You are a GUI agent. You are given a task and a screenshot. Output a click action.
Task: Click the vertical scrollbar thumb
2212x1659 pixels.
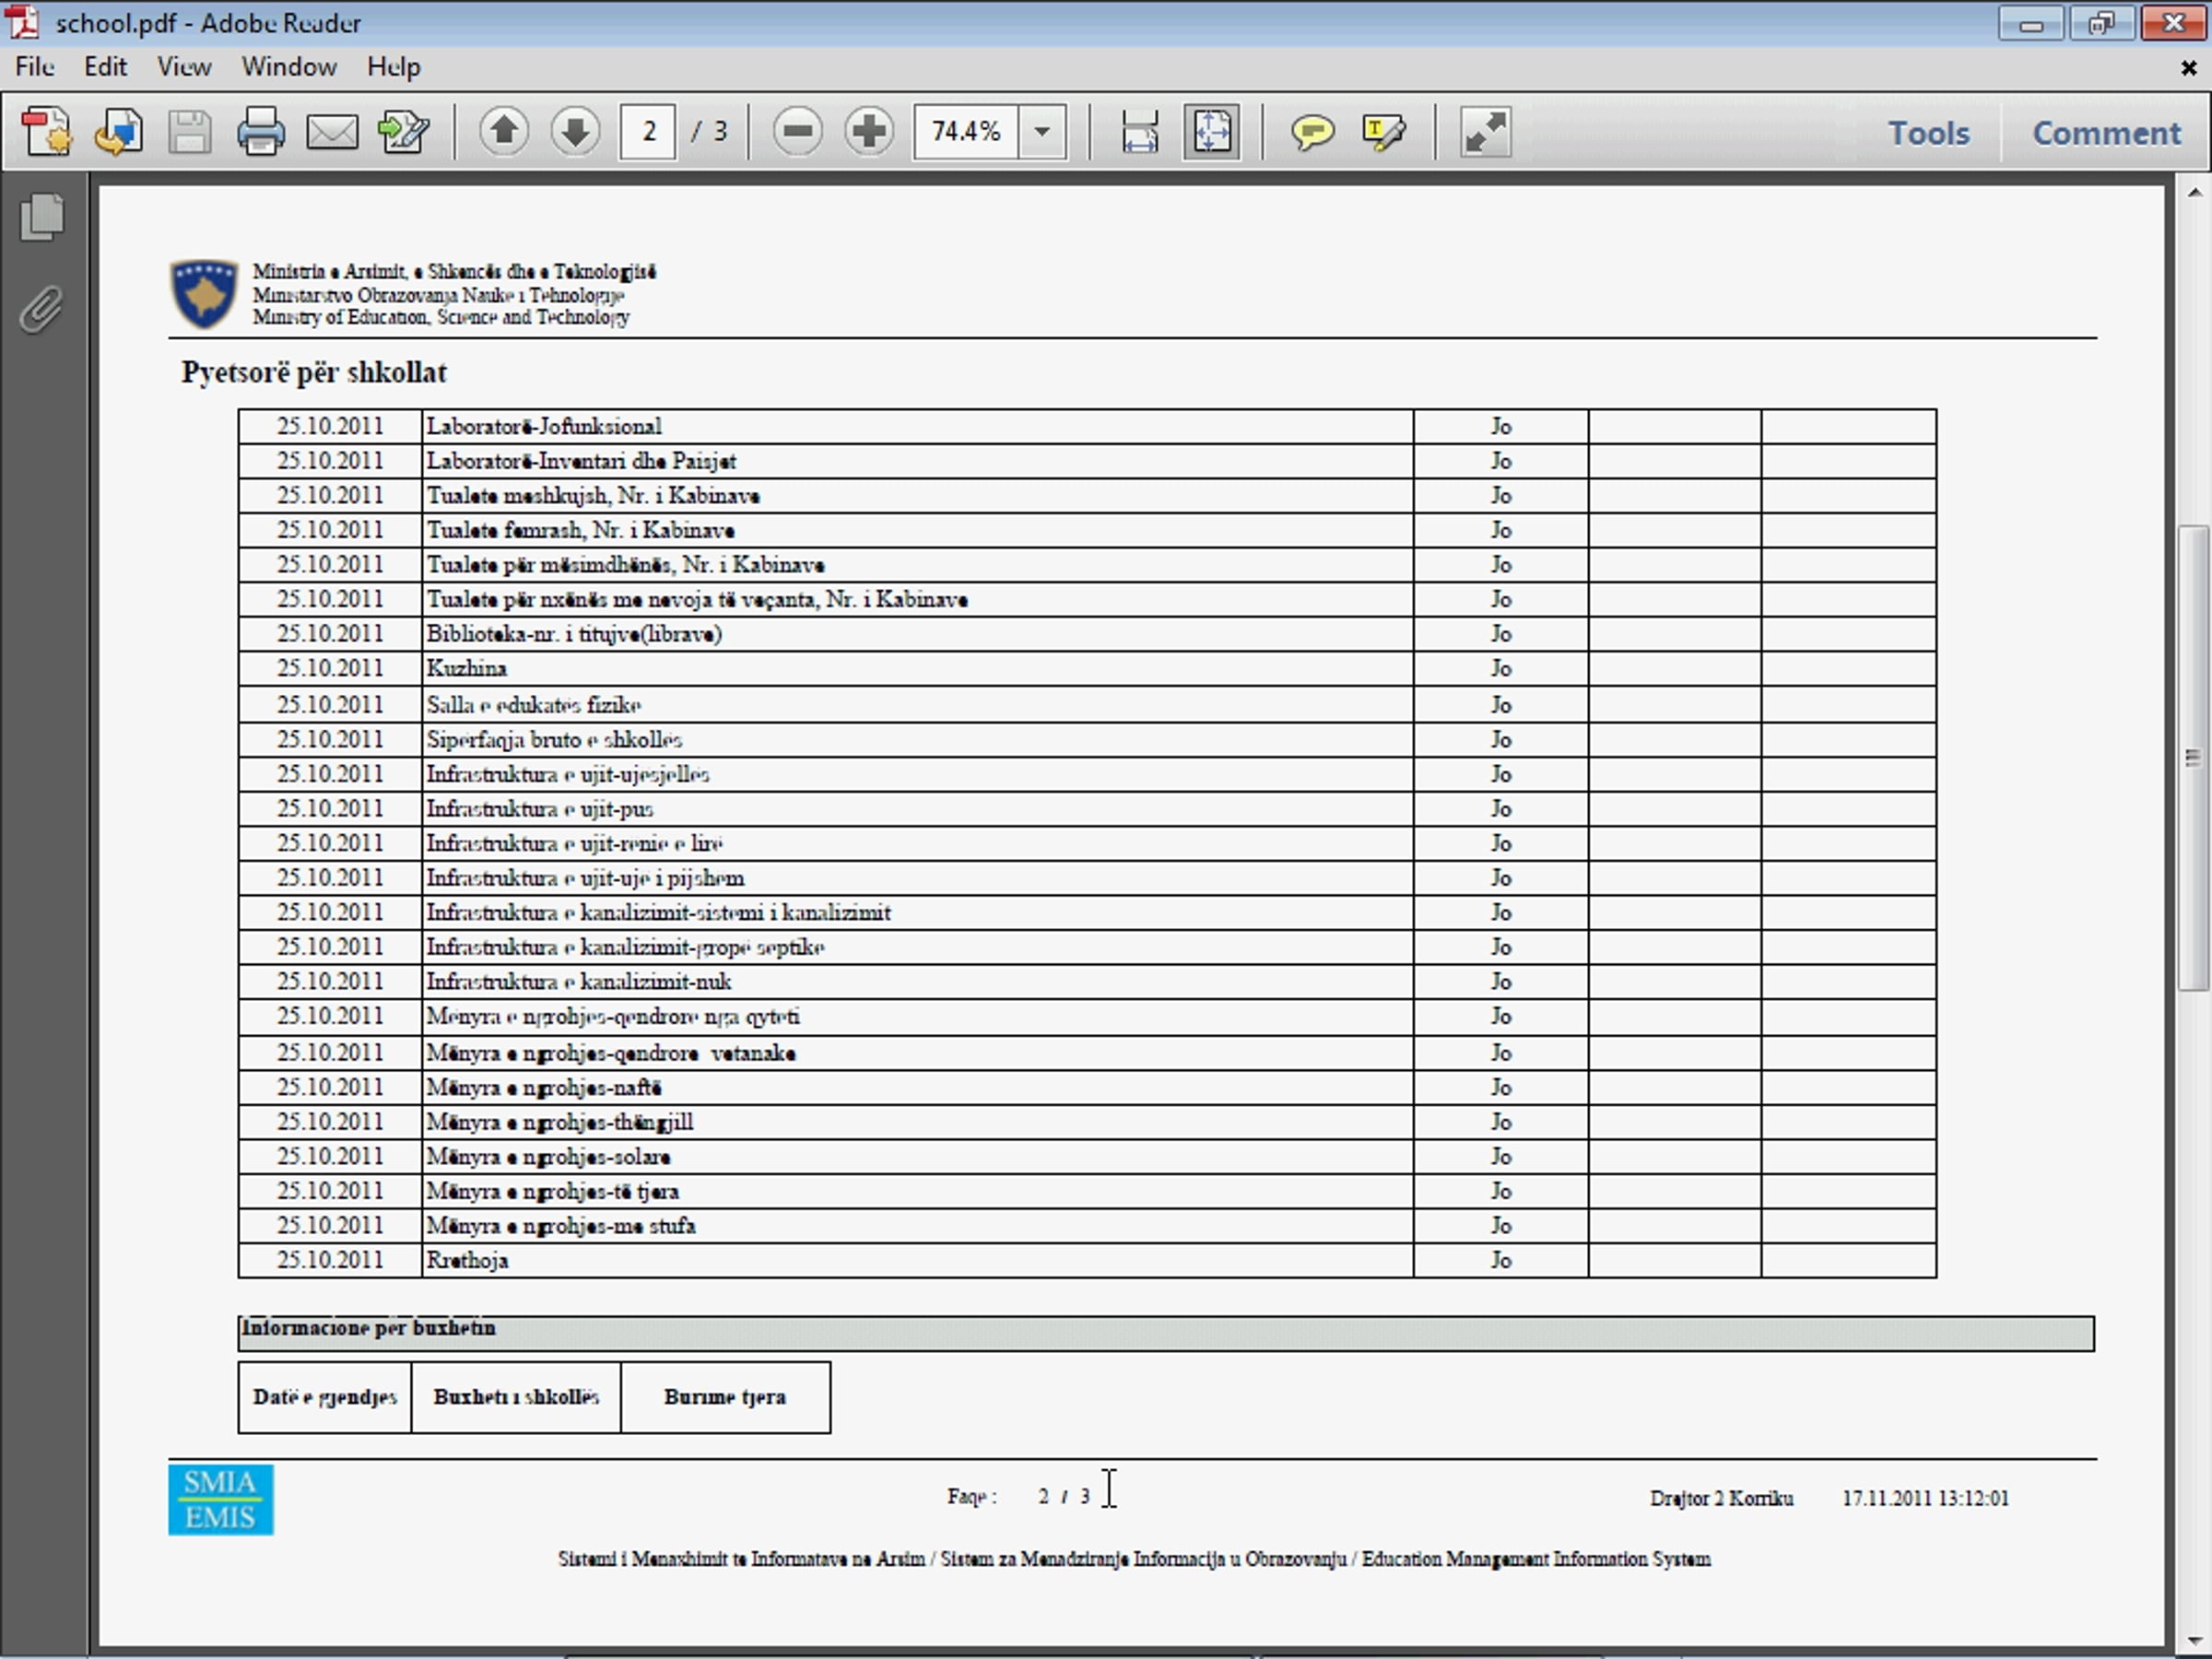pos(2193,758)
